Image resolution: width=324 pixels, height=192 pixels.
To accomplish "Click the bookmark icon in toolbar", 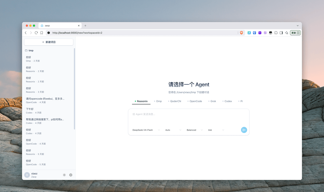I will point(42,33).
